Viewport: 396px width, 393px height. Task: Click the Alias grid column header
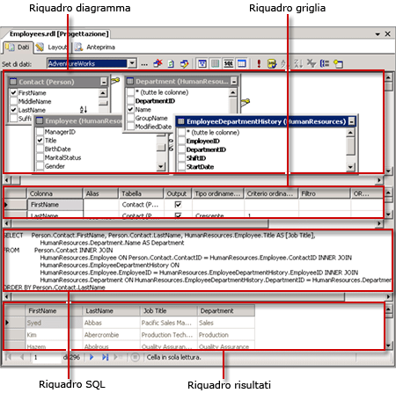[100, 193]
